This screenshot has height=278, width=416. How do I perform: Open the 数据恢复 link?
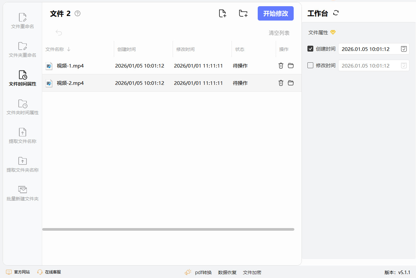[227, 272]
